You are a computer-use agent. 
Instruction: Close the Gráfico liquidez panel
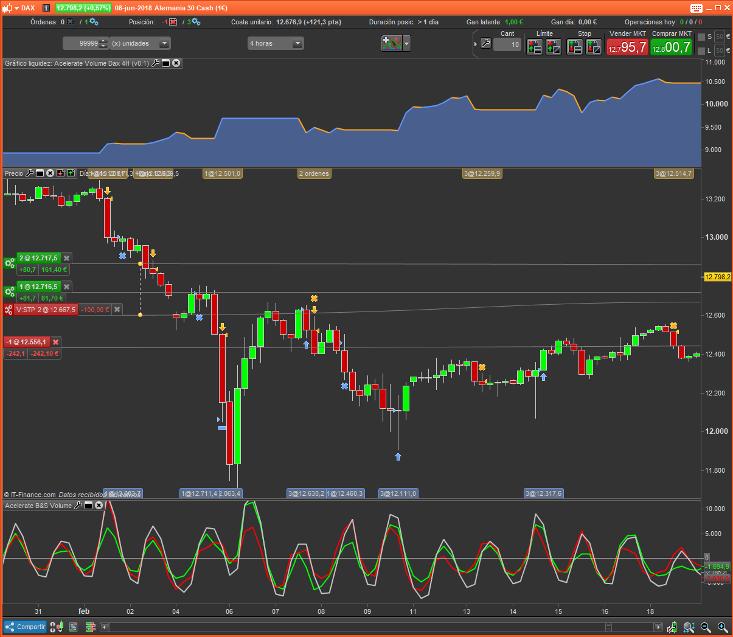pyautogui.click(x=176, y=63)
